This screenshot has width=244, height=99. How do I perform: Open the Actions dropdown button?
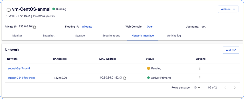click(228, 9)
